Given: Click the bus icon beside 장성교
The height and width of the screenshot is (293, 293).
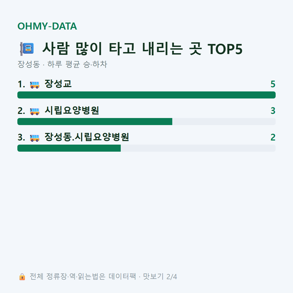Looking at the screenshot, I should click(34, 84).
